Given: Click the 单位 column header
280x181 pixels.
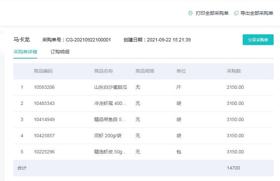Looking at the screenshot, I should 181,71.
